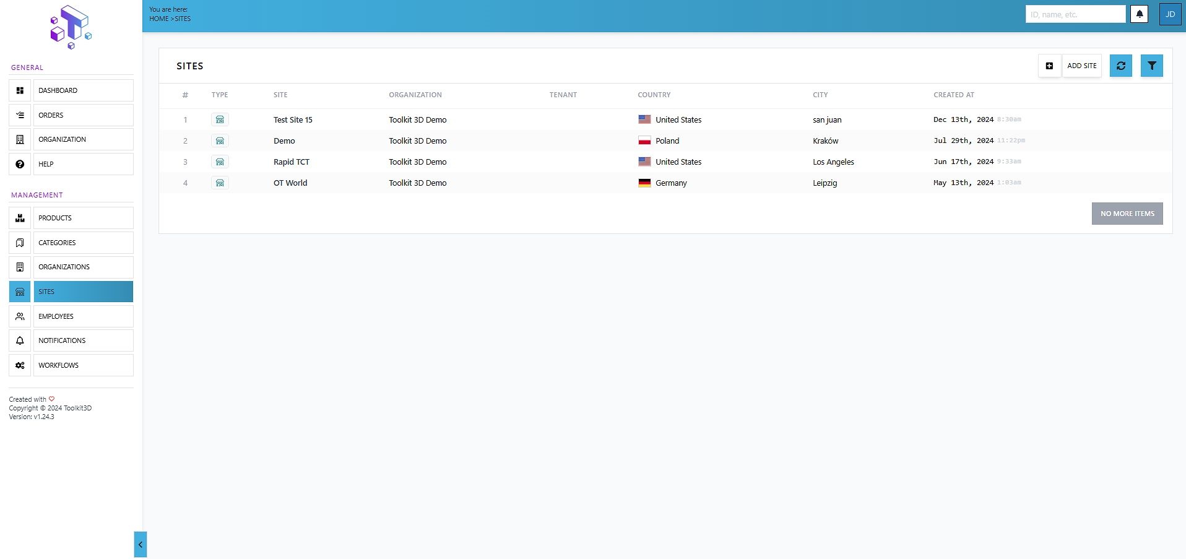Sort by the Country column header
This screenshot has width=1186, height=559.
tap(654, 95)
